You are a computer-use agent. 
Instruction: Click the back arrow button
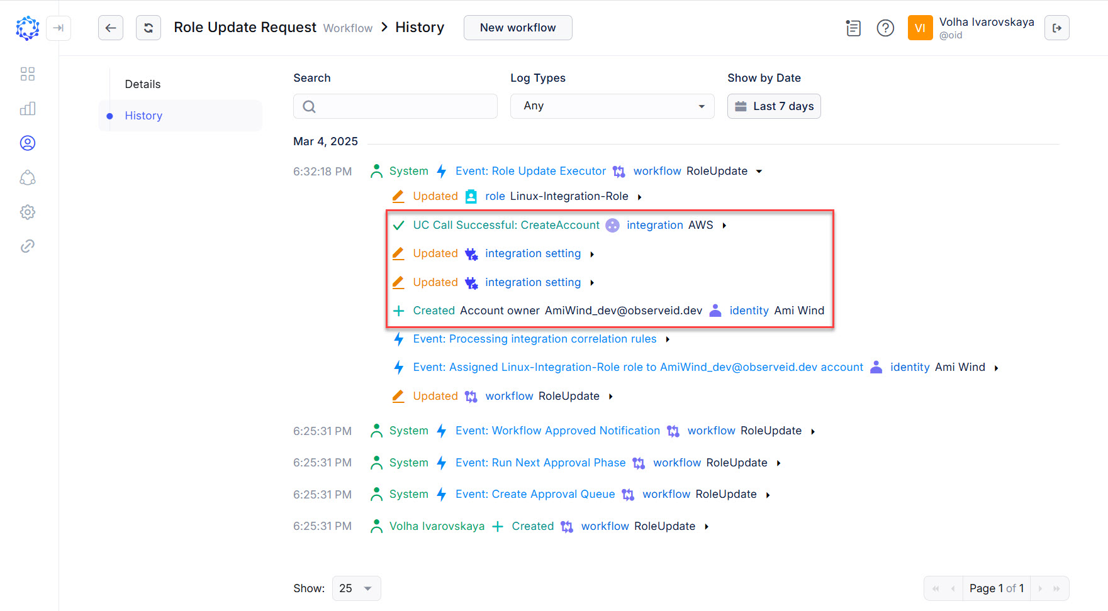coord(111,28)
